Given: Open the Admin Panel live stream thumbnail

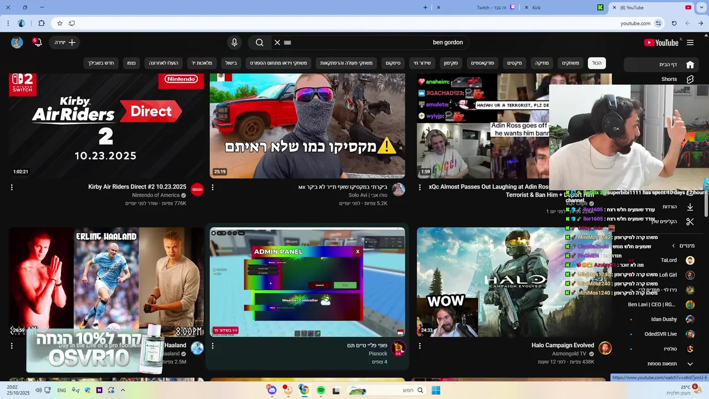Looking at the screenshot, I should 307,282.
